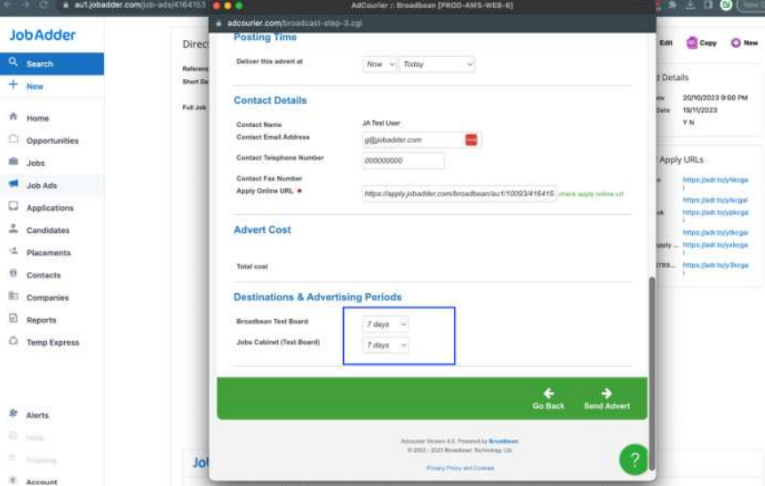Click the plus icon next to New

point(13,85)
